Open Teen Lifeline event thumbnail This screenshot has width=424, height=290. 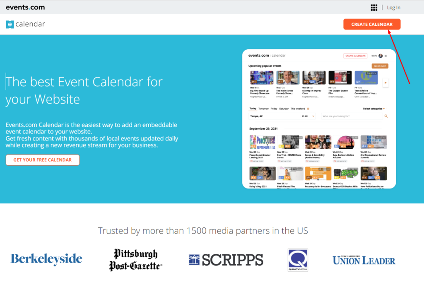coord(366,77)
